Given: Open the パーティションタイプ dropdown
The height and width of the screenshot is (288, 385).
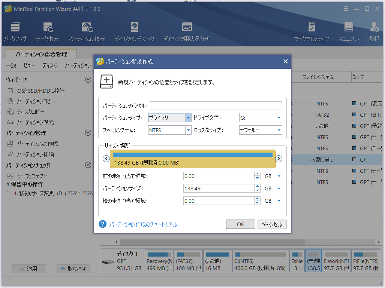Looking at the screenshot, I should (170, 118).
